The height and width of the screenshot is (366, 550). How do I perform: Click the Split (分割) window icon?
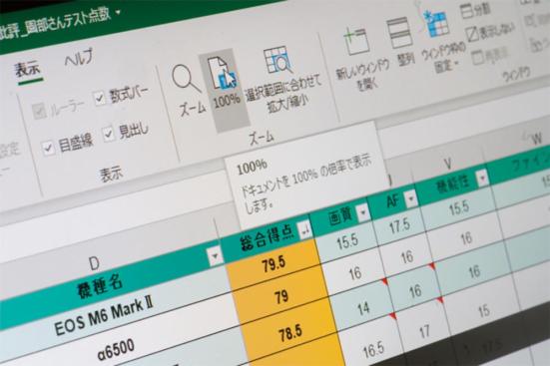click(466, 11)
